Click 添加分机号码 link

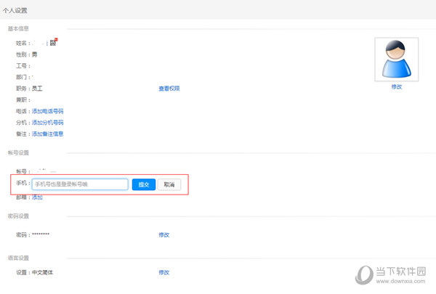pyautogui.click(x=47, y=123)
